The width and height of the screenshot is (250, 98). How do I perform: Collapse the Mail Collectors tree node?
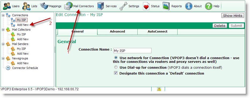point(3,30)
